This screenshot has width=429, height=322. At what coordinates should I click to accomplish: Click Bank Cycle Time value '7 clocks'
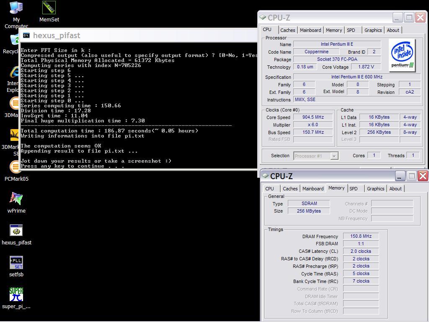361,281
